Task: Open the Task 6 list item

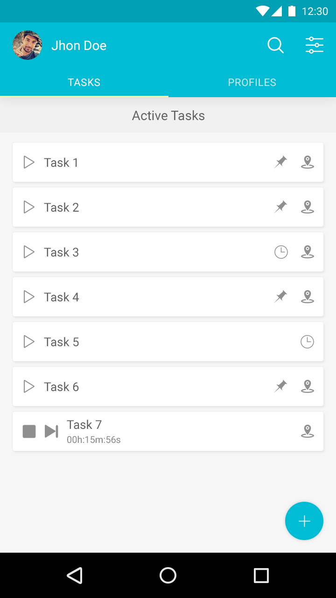Action: (x=154, y=386)
